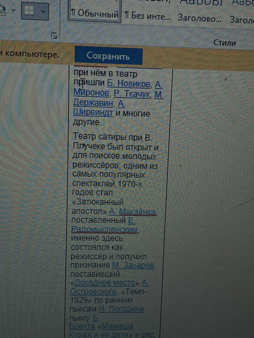The width and height of the screenshot is (254, 338).
Task: Apply the Без инте... style
Action: tap(148, 17)
